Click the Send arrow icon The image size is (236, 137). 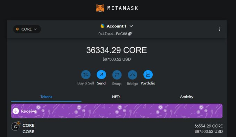click(x=101, y=75)
